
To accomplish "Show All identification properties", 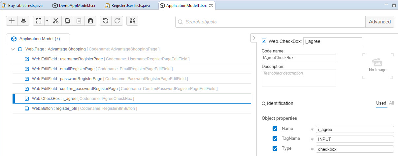I will point(391,103).
